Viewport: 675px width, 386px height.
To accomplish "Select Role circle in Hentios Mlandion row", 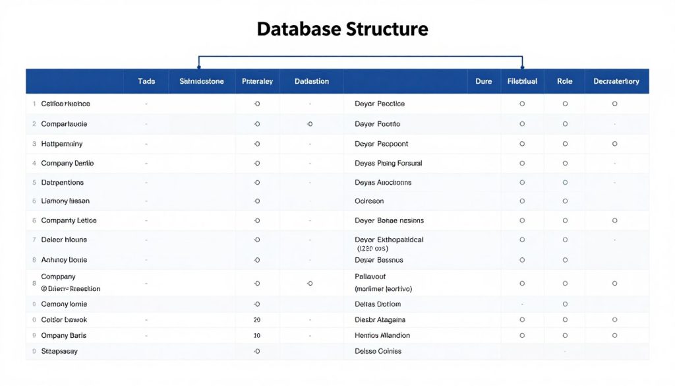I will [565, 336].
